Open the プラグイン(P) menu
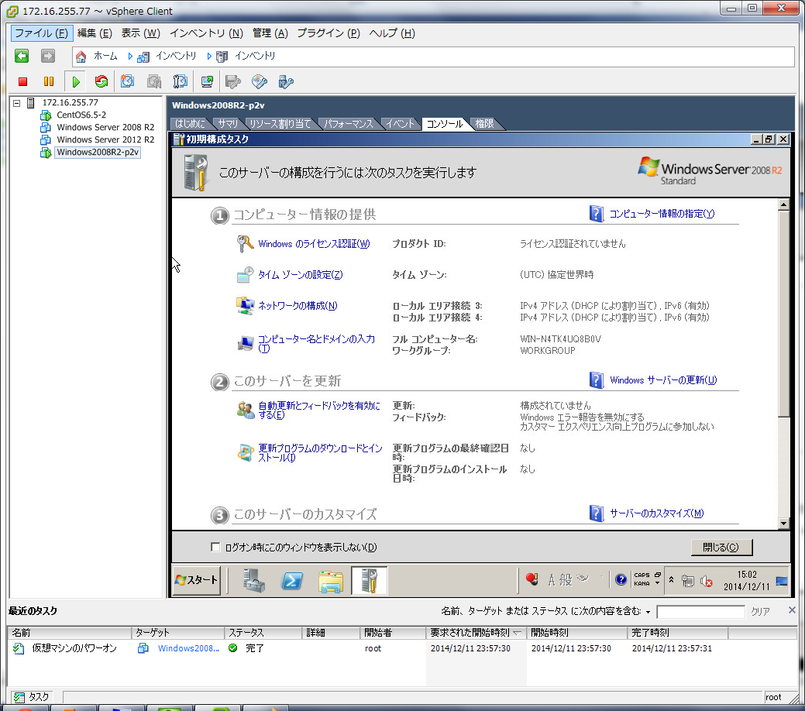The height and width of the screenshot is (711, 805). tap(329, 33)
